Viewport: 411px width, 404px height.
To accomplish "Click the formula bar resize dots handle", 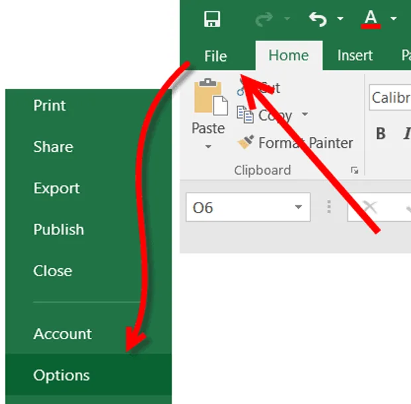I will tap(329, 207).
